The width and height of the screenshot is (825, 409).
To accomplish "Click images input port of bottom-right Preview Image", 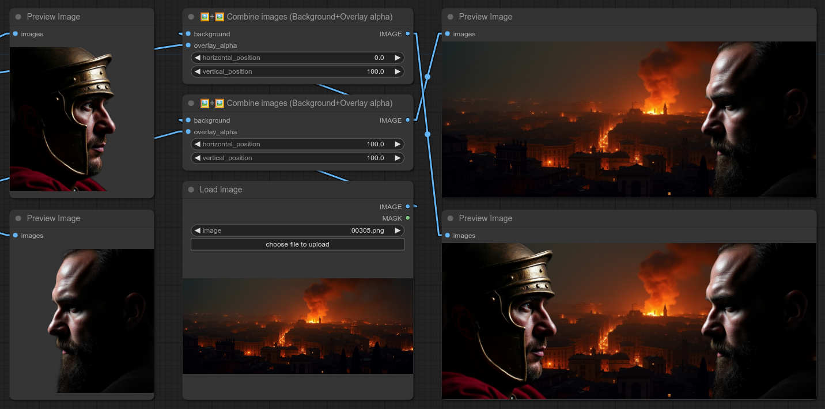I will click(448, 236).
